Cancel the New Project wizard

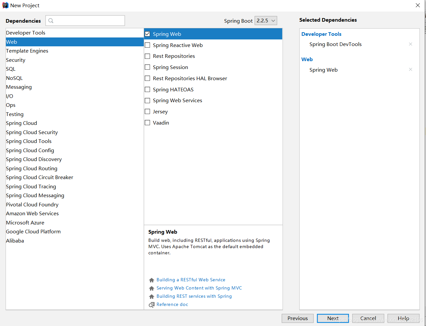tap(368, 318)
